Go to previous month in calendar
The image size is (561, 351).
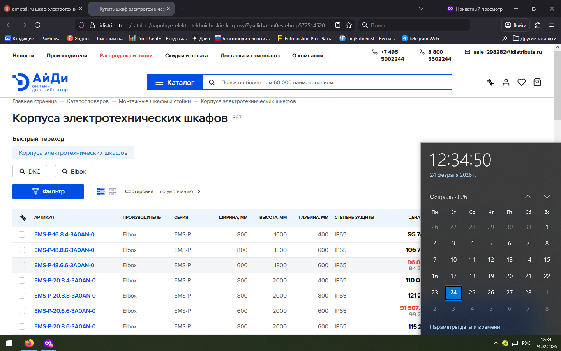528,197
